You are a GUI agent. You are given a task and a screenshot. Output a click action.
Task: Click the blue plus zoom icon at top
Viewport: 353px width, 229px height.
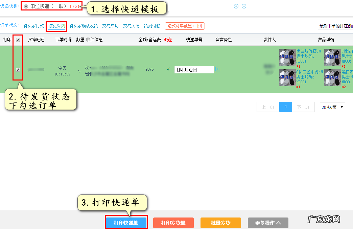tap(236, 6)
